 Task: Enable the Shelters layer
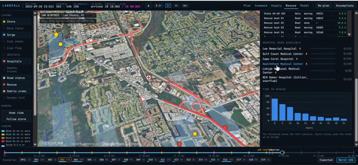[16, 55]
